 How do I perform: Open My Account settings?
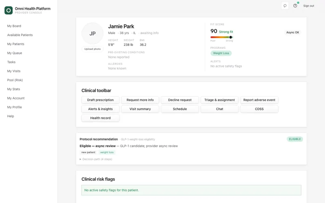16,98
